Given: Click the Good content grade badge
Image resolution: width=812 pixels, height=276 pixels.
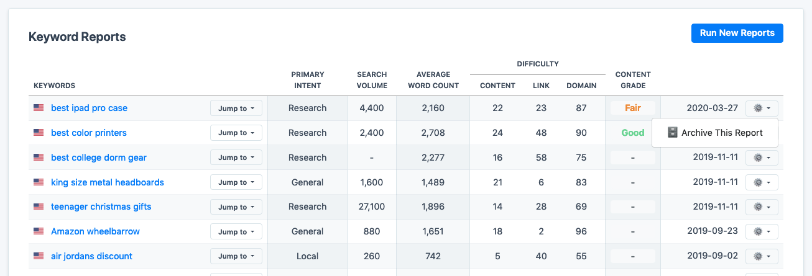Looking at the screenshot, I should 633,133.
